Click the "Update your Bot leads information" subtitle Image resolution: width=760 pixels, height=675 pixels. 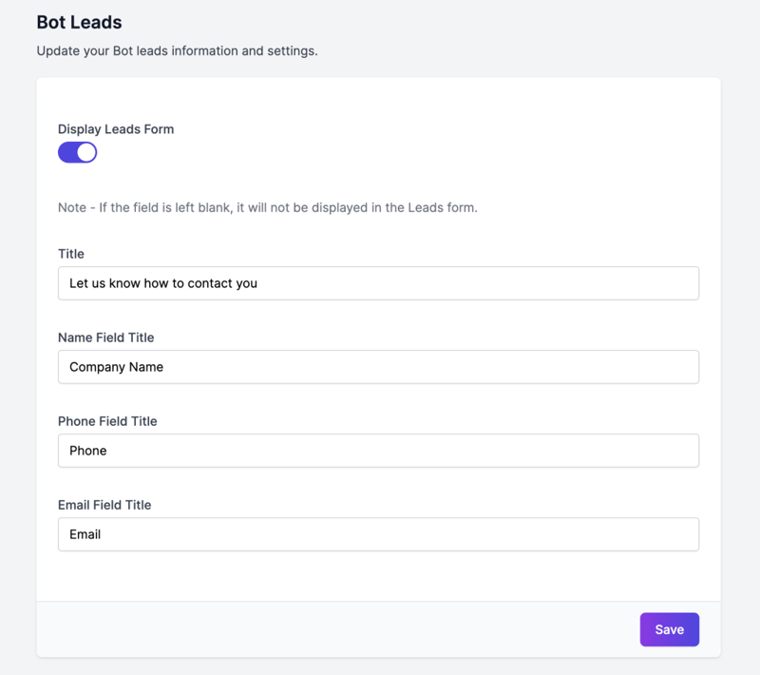point(177,50)
